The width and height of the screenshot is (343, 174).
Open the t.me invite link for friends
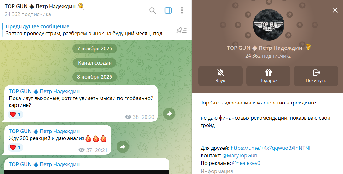pos(270,148)
